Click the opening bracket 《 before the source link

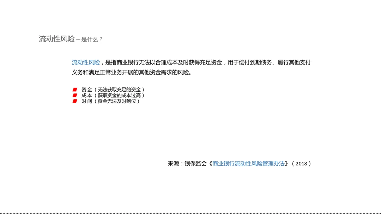(x=210, y=164)
